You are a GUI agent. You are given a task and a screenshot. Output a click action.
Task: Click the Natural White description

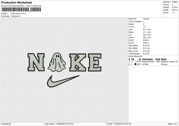coord(148,62)
